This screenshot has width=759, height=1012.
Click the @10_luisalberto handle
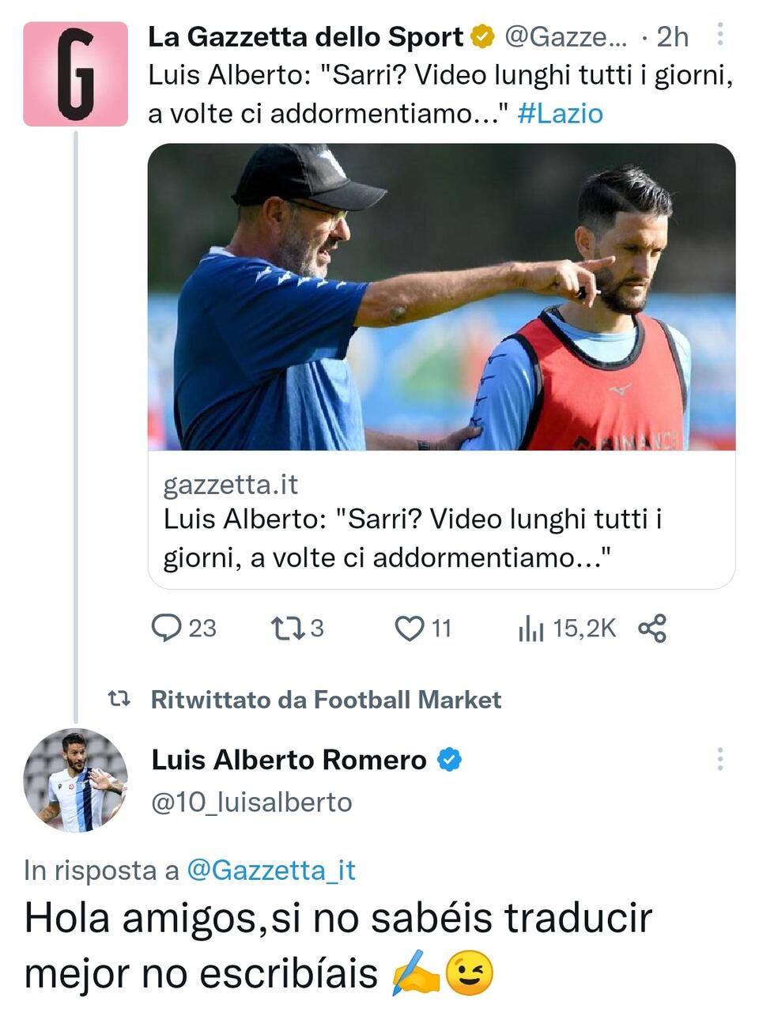[251, 802]
